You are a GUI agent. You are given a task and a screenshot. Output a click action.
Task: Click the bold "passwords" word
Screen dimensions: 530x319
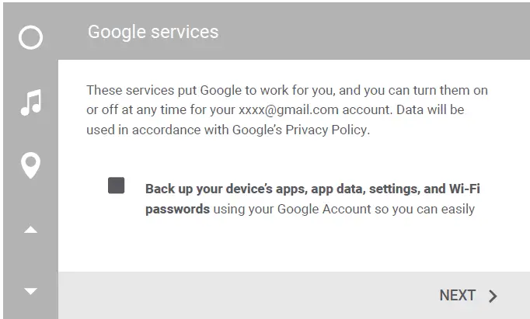[x=177, y=209]
